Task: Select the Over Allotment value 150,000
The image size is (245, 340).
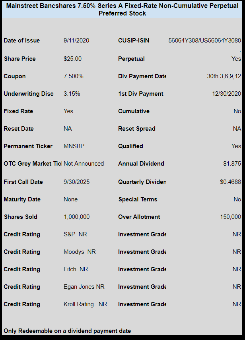Action: (x=230, y=217)
